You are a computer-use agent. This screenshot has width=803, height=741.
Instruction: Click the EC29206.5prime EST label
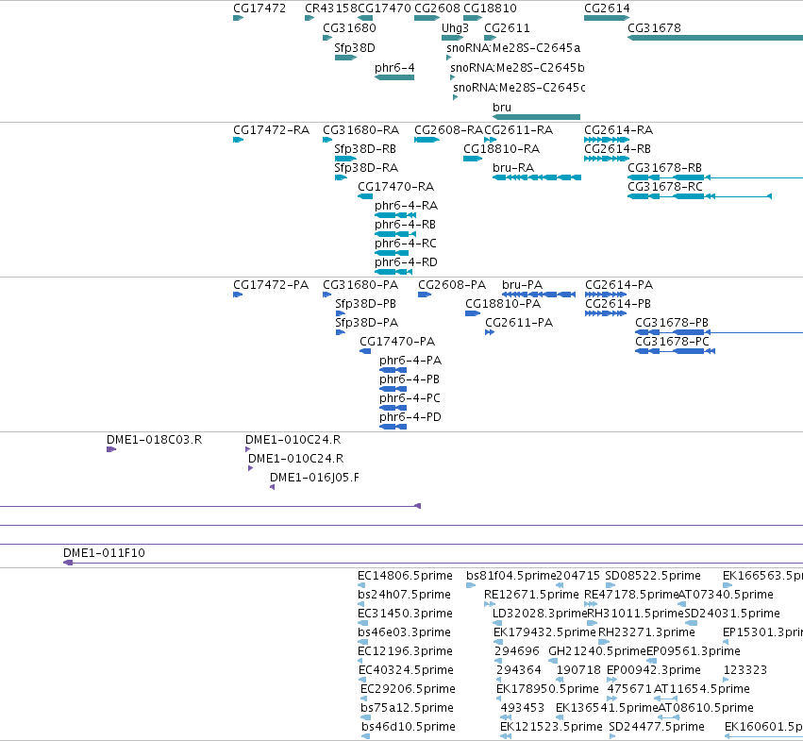[x=409, y=689]
